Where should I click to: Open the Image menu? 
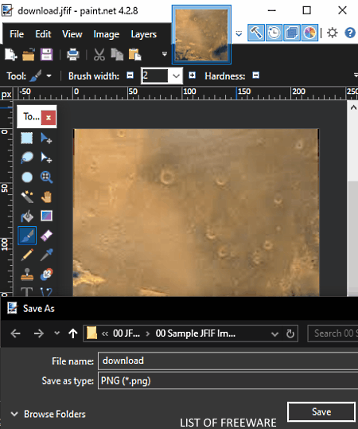point(106,34)
